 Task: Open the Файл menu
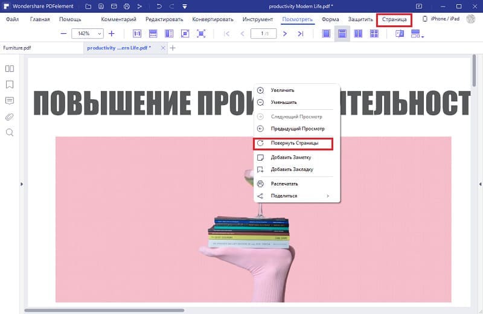click(x=12, y=19)
